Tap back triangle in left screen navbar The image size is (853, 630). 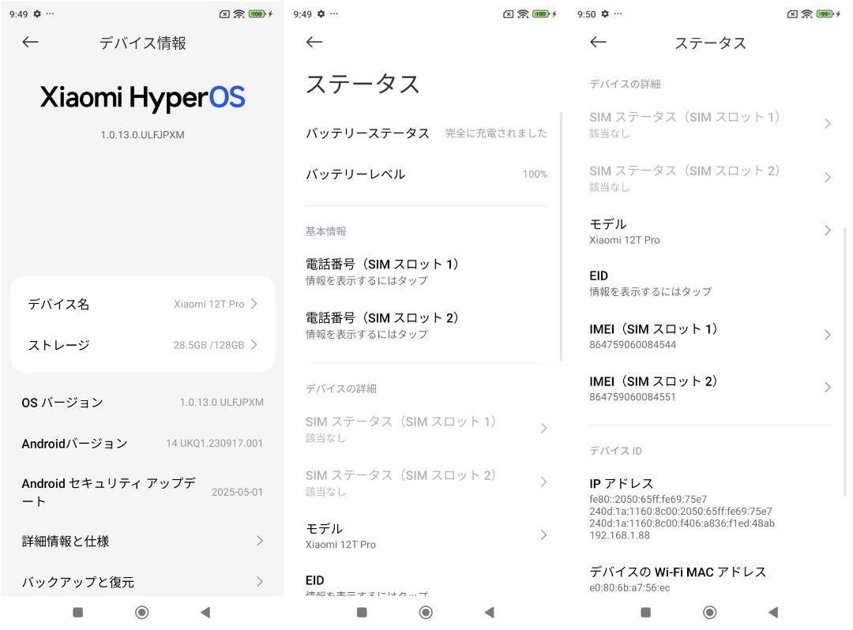click(x=205, y=613)
